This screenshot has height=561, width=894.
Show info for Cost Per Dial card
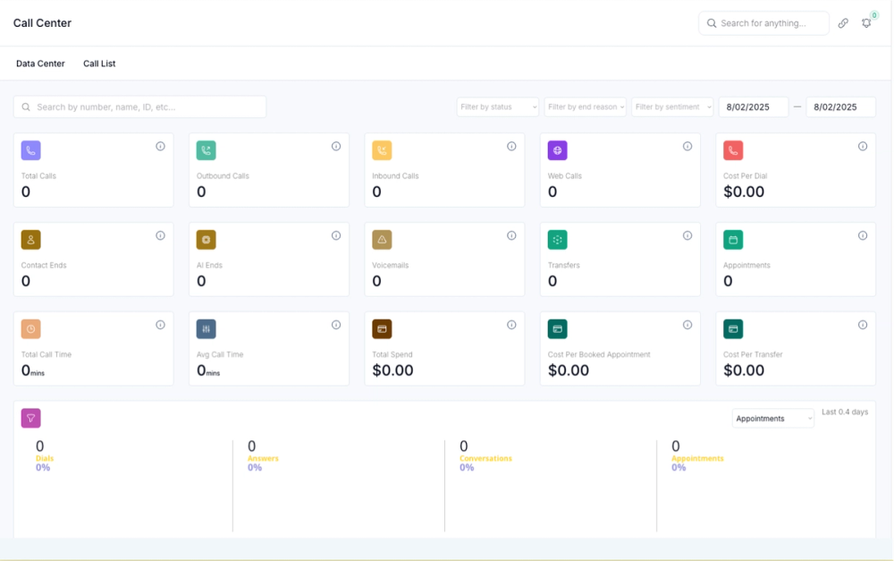pyautogui.click(x=863, y=146)
